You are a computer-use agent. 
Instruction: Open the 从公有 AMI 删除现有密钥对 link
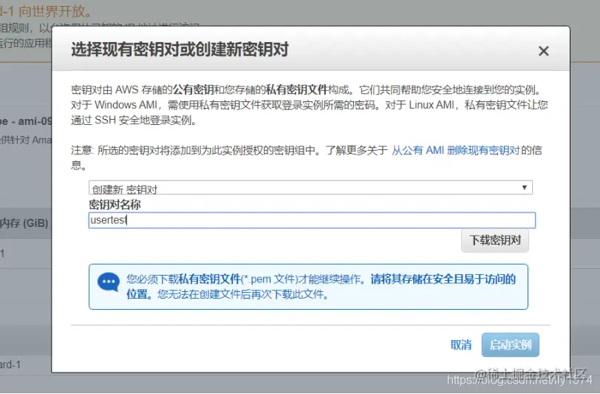[455, 151]
